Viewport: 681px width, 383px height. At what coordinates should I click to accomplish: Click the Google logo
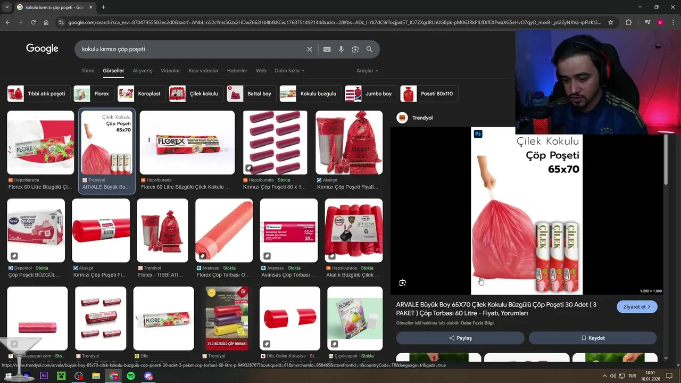pos(42,49)
